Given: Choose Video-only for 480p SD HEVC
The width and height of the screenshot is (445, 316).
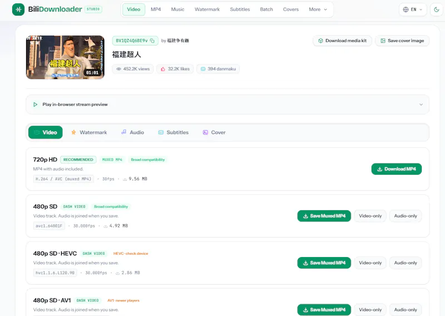Looking at the screenshot, I should pos(370,263).
